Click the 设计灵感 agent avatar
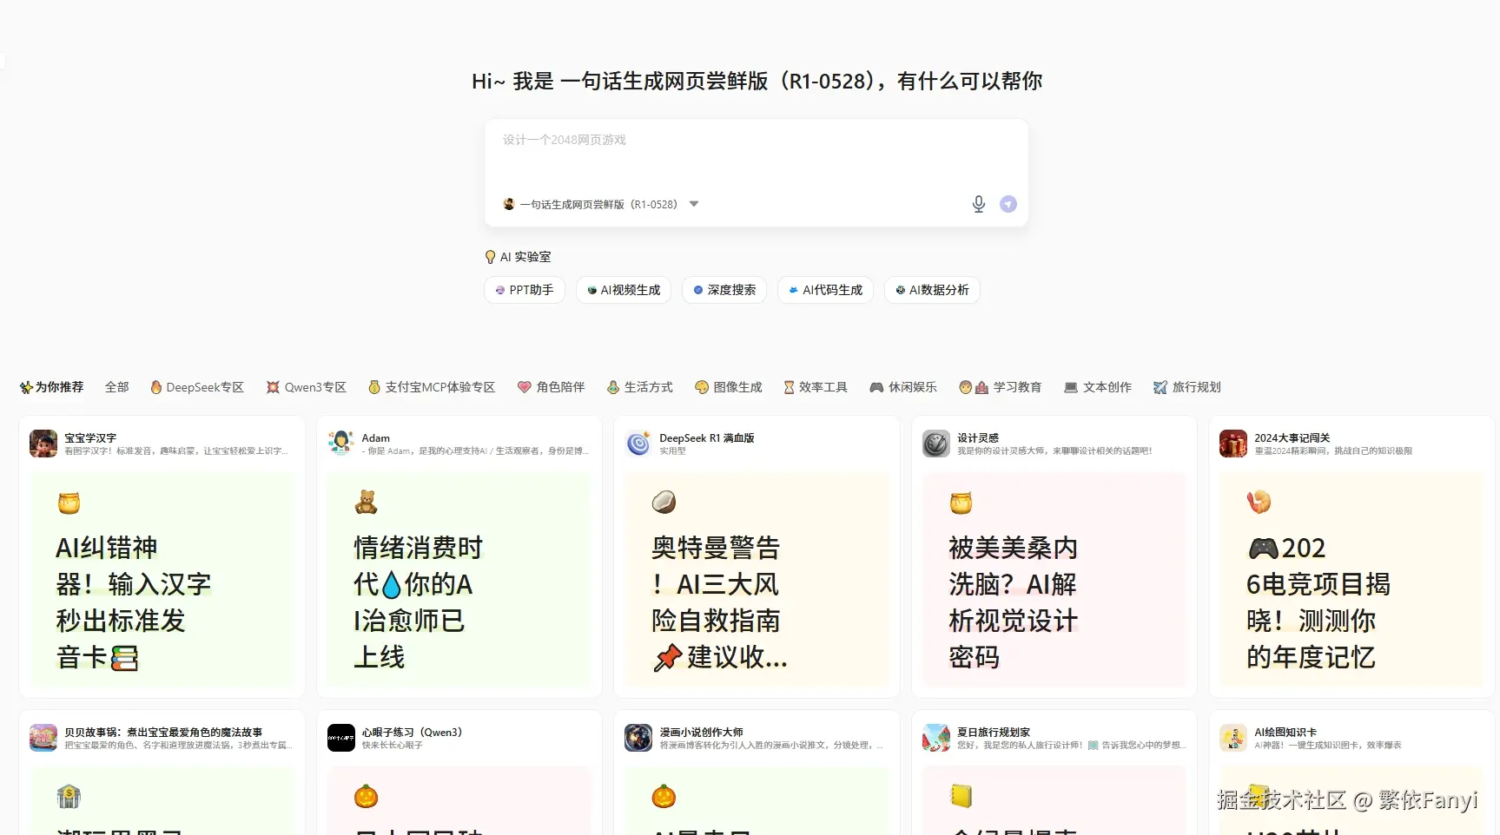The image size is (1500, 835). click(x=935, y=444)
